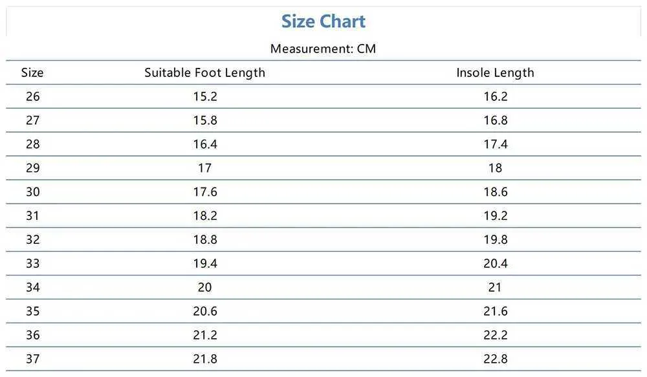Screen dimensions: 647x377
Task: Click insole length value 17.4
Action: [496, 144]
